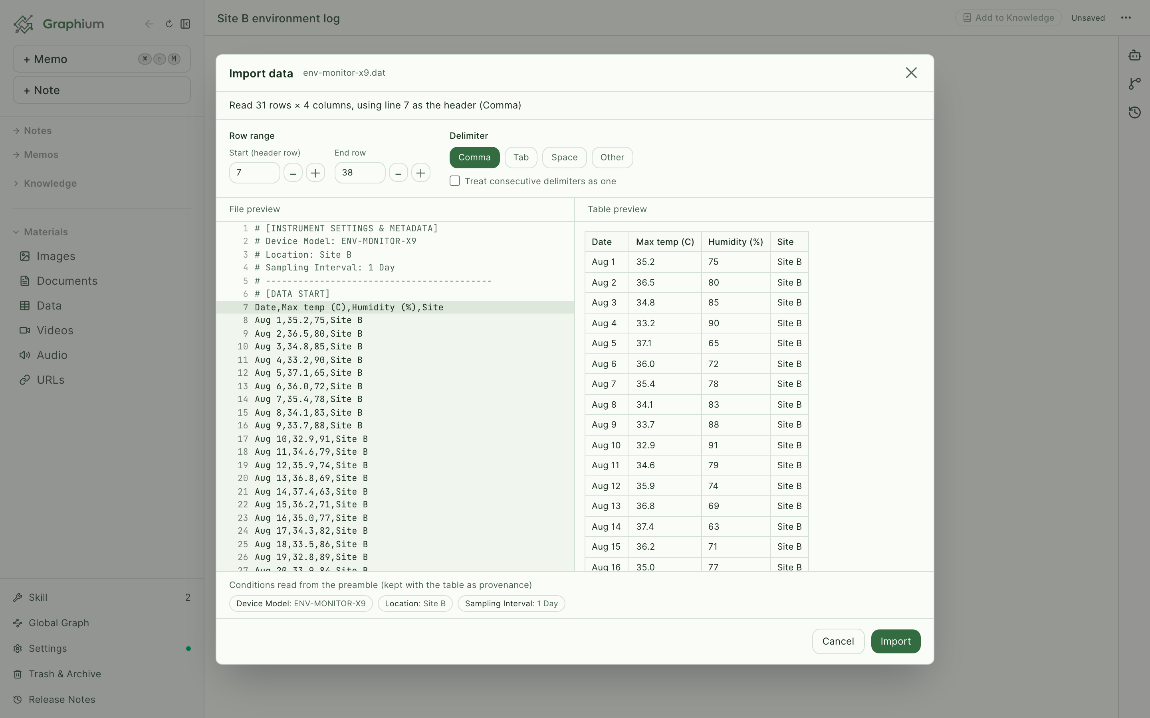Click file preview line '# Location: Site B'
The height and width of the screenshot is (718, 1150).
(395, 254)
